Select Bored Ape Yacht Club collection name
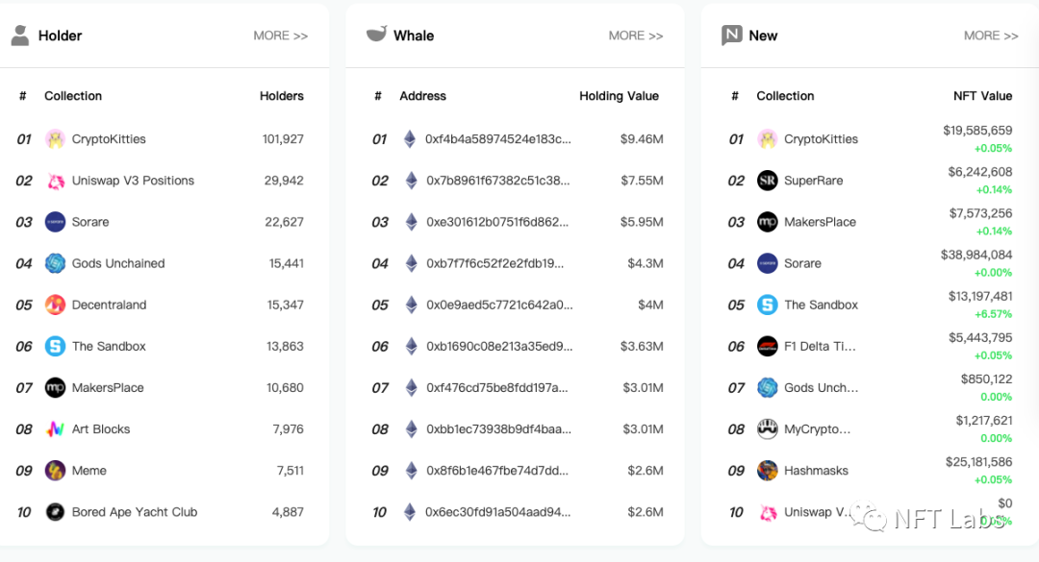 (x=135, y=512)
